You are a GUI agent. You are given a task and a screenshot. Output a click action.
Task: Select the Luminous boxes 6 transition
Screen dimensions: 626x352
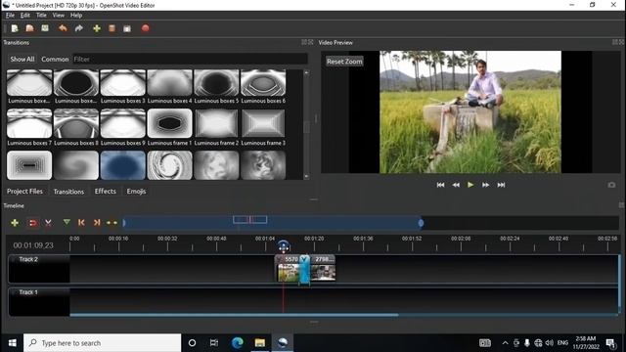[x=263, y=86]
